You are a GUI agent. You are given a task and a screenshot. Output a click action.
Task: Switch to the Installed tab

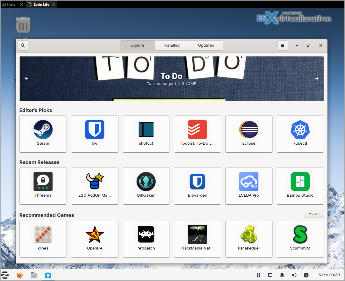point(172,45)
